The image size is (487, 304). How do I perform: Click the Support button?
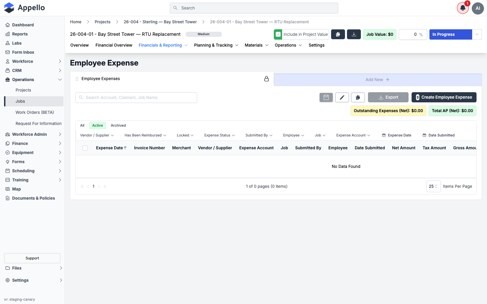tap(32, 258)
